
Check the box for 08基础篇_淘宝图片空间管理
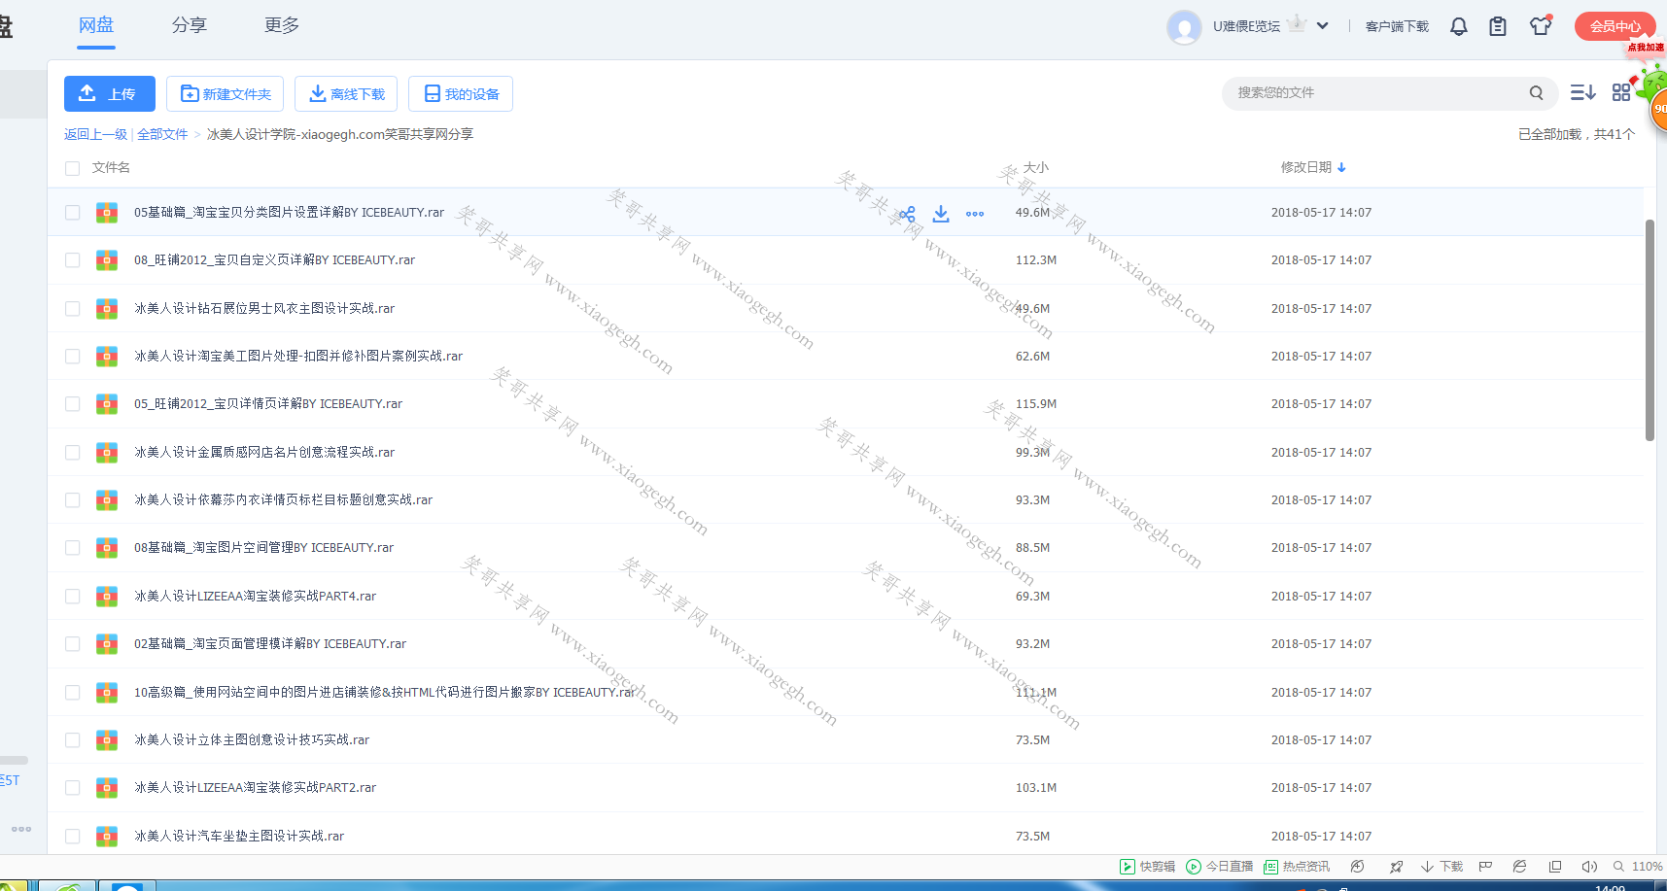pyautogui.click(x=72, y=548)
